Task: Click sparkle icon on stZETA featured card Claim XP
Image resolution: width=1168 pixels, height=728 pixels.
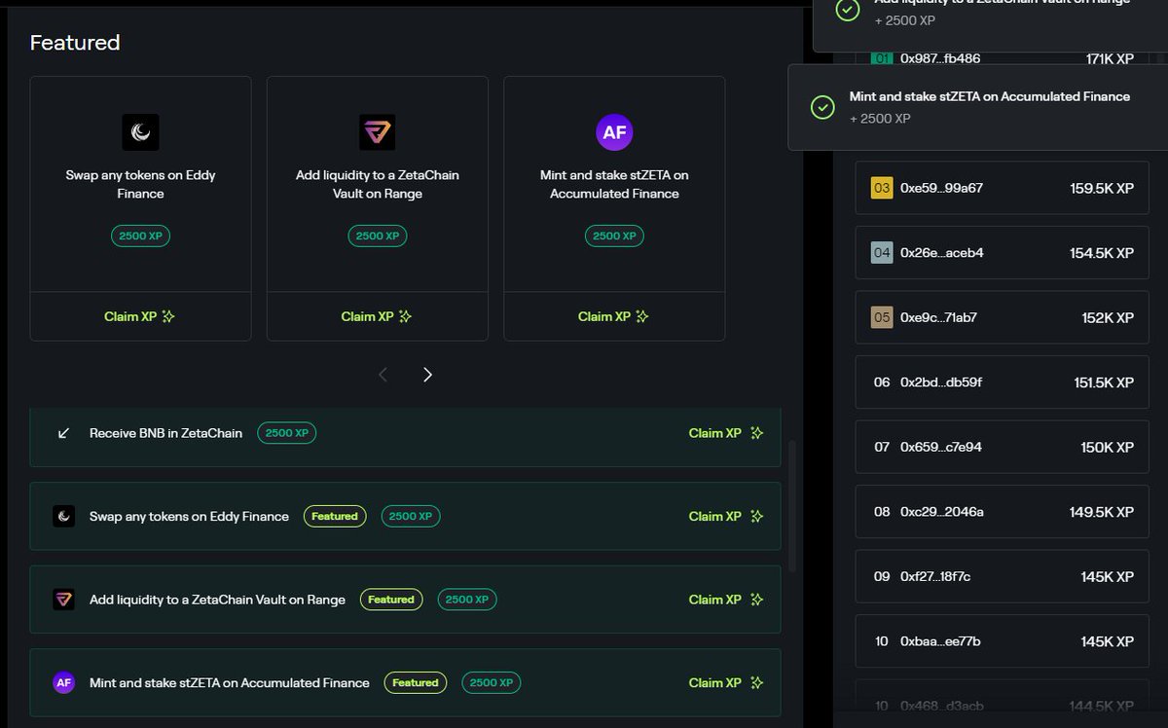Action: [x=642, y=316]
